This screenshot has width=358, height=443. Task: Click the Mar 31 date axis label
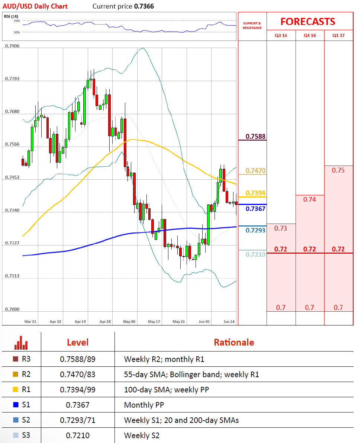30,321
